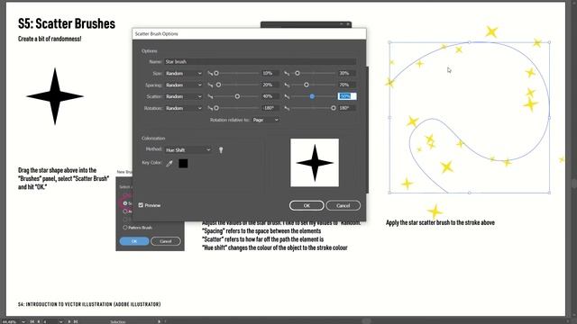This screenshot has width=577, height=324.
Task: Open the Colorization Method Hue Shift dropdown
Action: (x=188, y=150)
